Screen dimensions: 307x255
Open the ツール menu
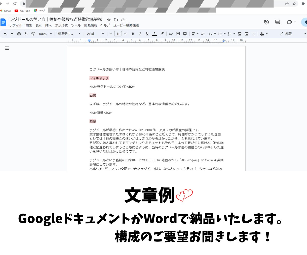pos(76,25)
